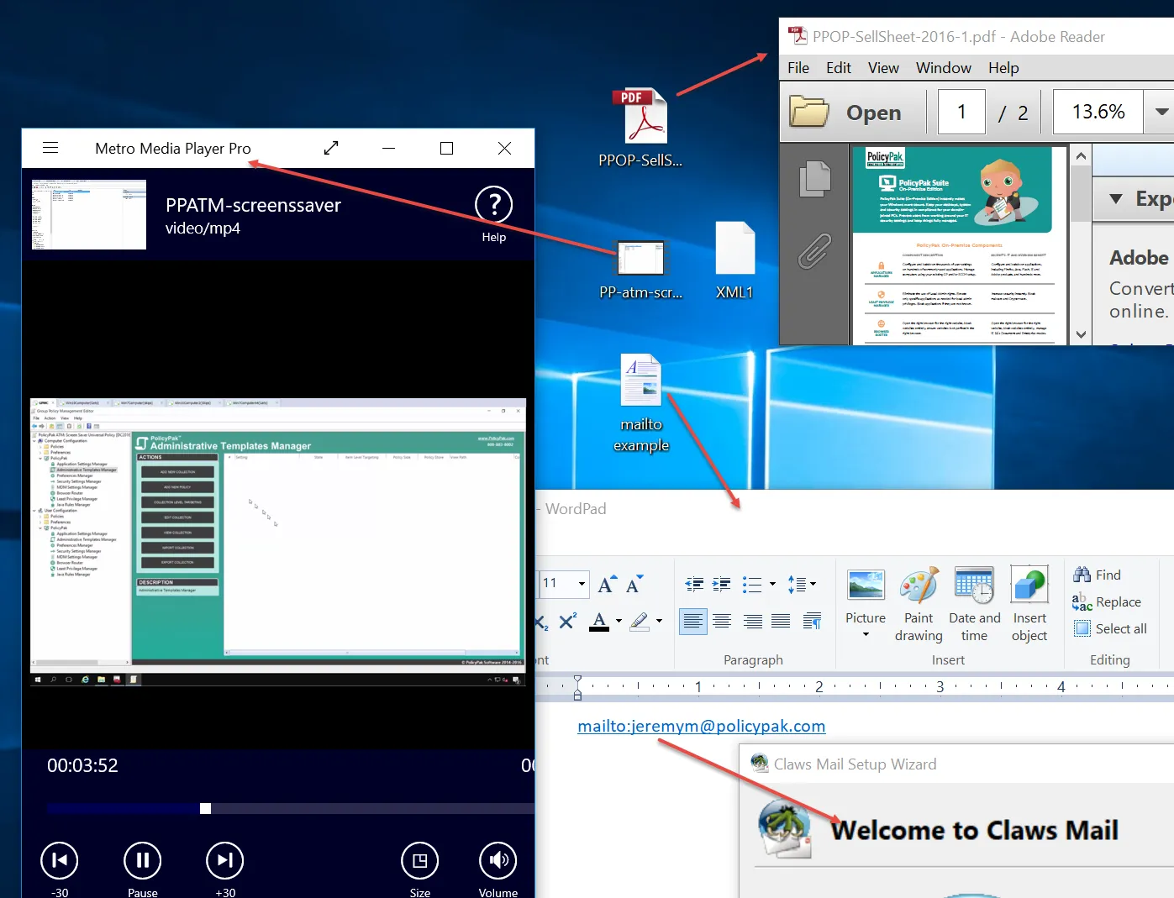Open the Help menu in Adobe Reader
1174x898 pixels.
[x=1003, y=68]
